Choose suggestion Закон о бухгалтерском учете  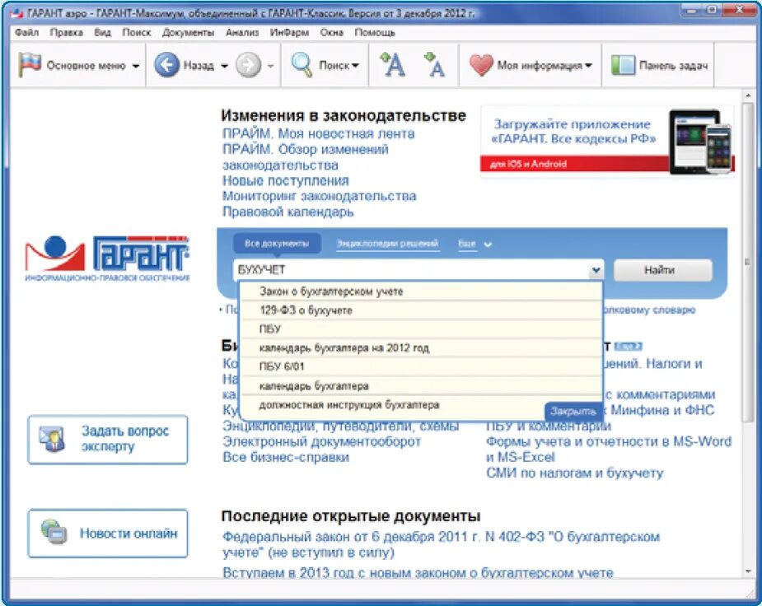pyautogui.click(x=421, y=291)
